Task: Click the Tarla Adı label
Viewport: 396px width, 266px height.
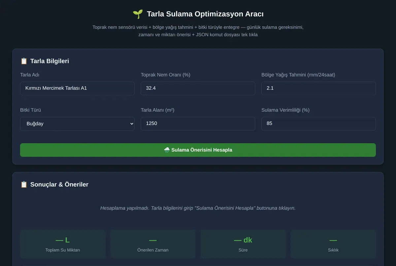Action: click(30, 75)
